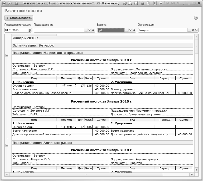This screenshot has height=181, width=203.
Task: Select the cell Таб. номер: В-01
Action: tap(61, 163)
